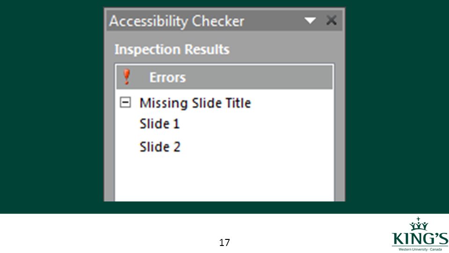Screen dimensions: 449x253
Task: Click the Errors header bar right of its label
Action: (259, 77)
